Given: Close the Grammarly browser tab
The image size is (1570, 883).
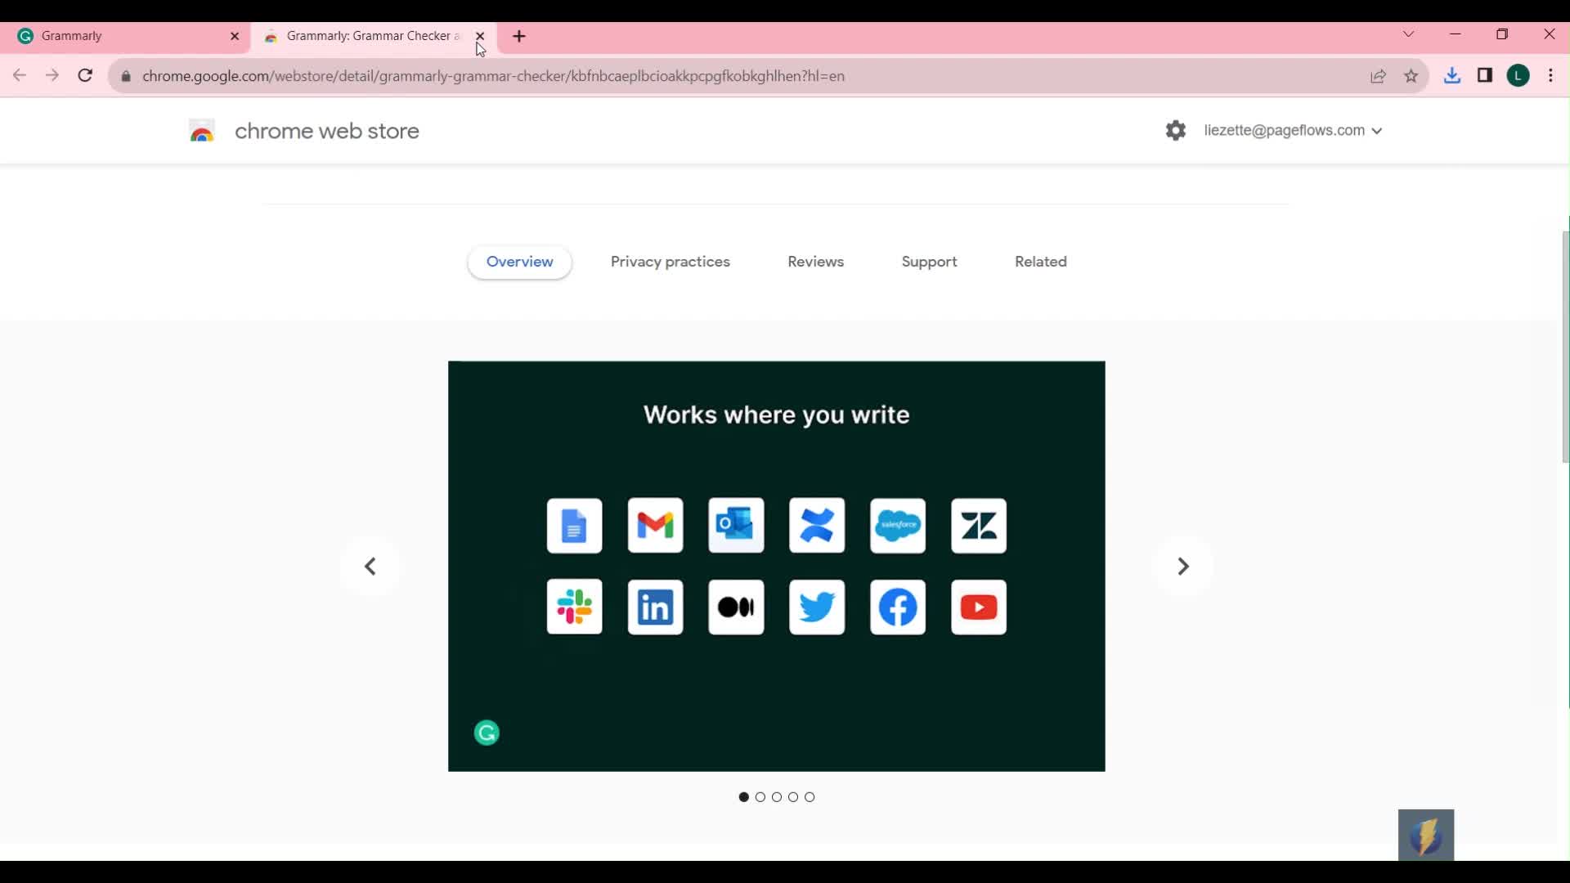Looking at the screenshot, I should coord(235,36).
